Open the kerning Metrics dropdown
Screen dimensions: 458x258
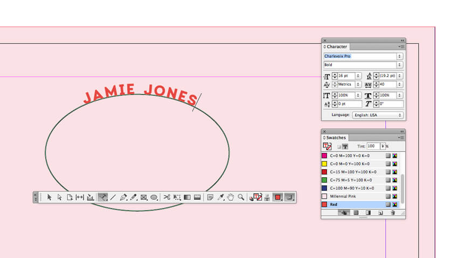(358, 85)
